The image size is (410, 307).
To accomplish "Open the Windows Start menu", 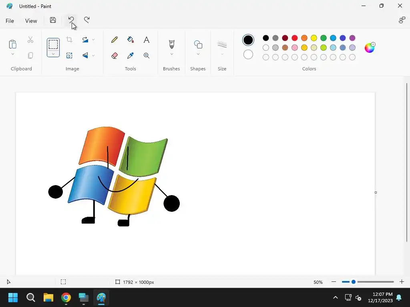I will pyautogui.click(x=13, y=297).
